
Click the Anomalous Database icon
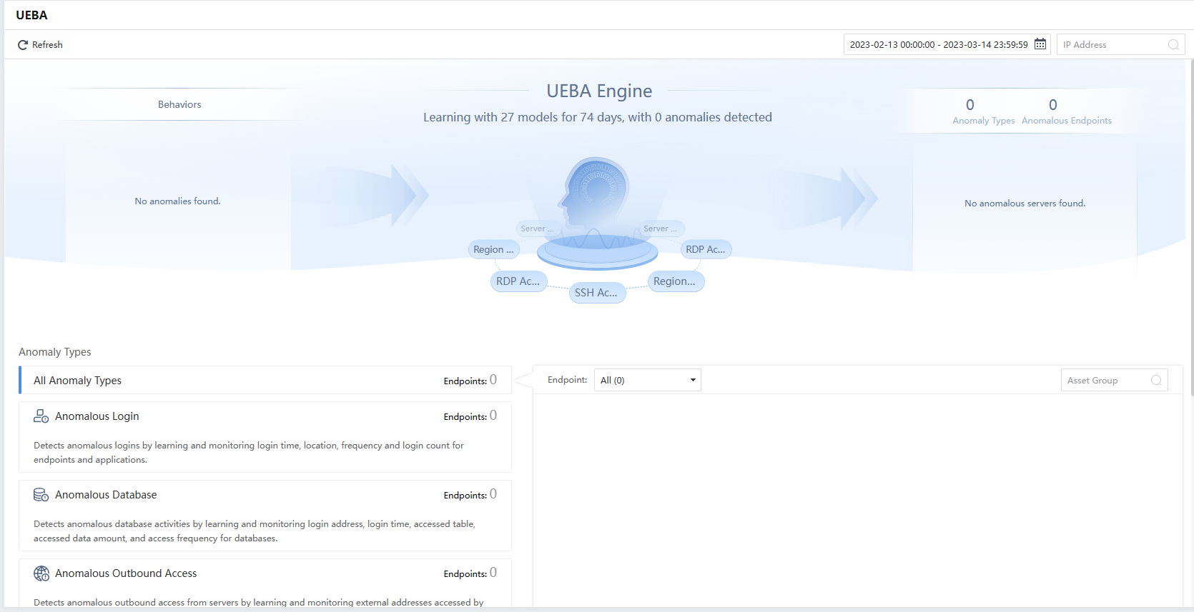41,495
